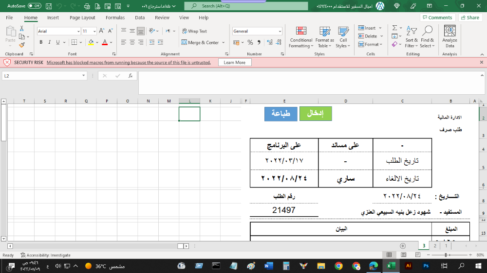Toggle Bold formatting
Viewport: 487px width, 273px height.
click(41, 42)
